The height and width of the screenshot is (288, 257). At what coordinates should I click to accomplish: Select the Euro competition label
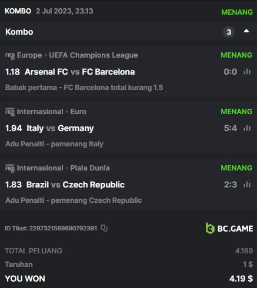pyautogui.click(x=78, y=112)
